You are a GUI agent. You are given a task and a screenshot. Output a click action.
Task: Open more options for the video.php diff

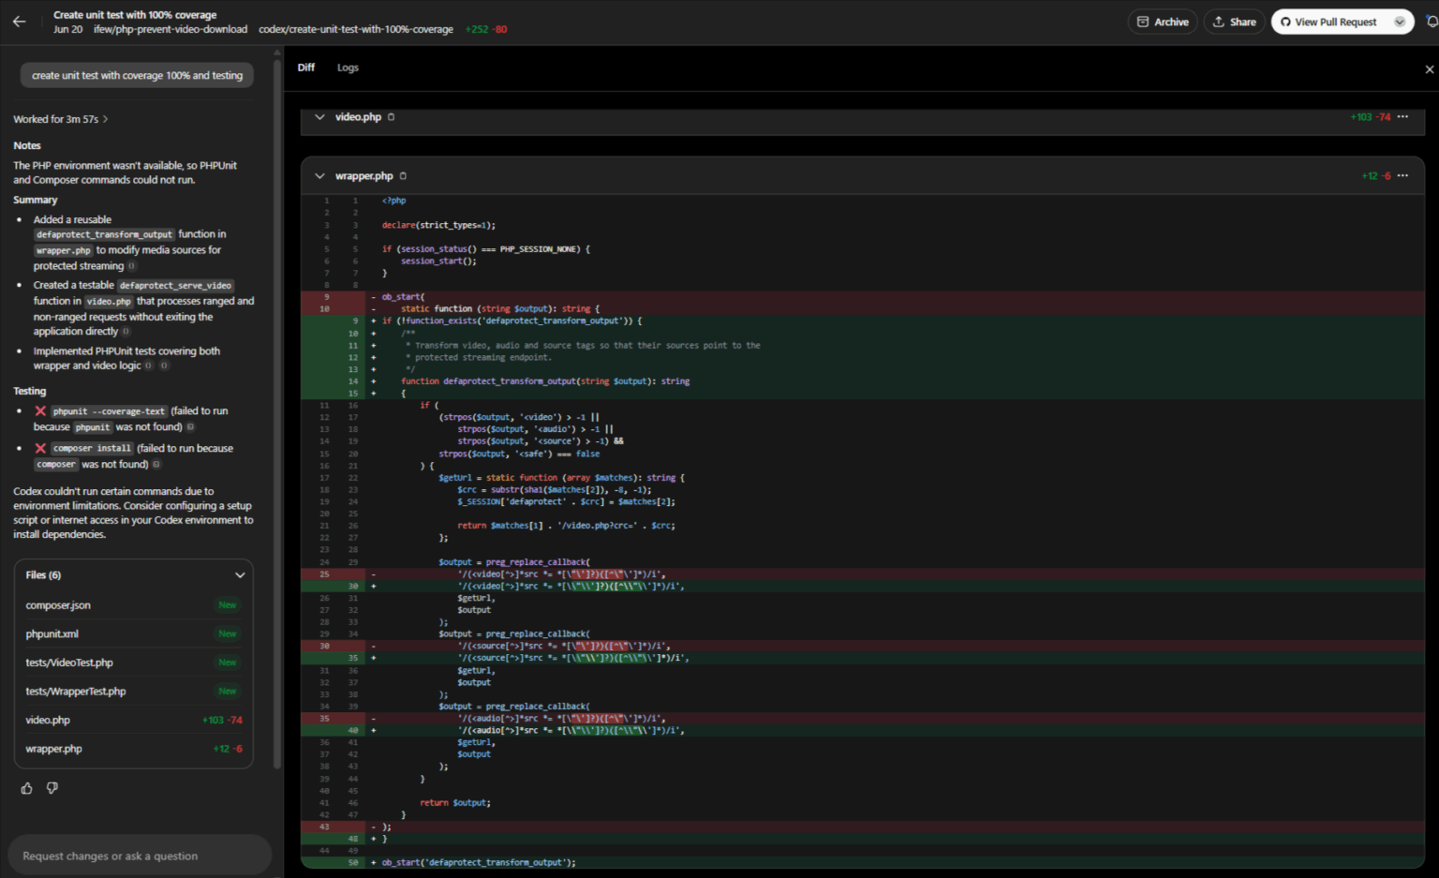1402,116
